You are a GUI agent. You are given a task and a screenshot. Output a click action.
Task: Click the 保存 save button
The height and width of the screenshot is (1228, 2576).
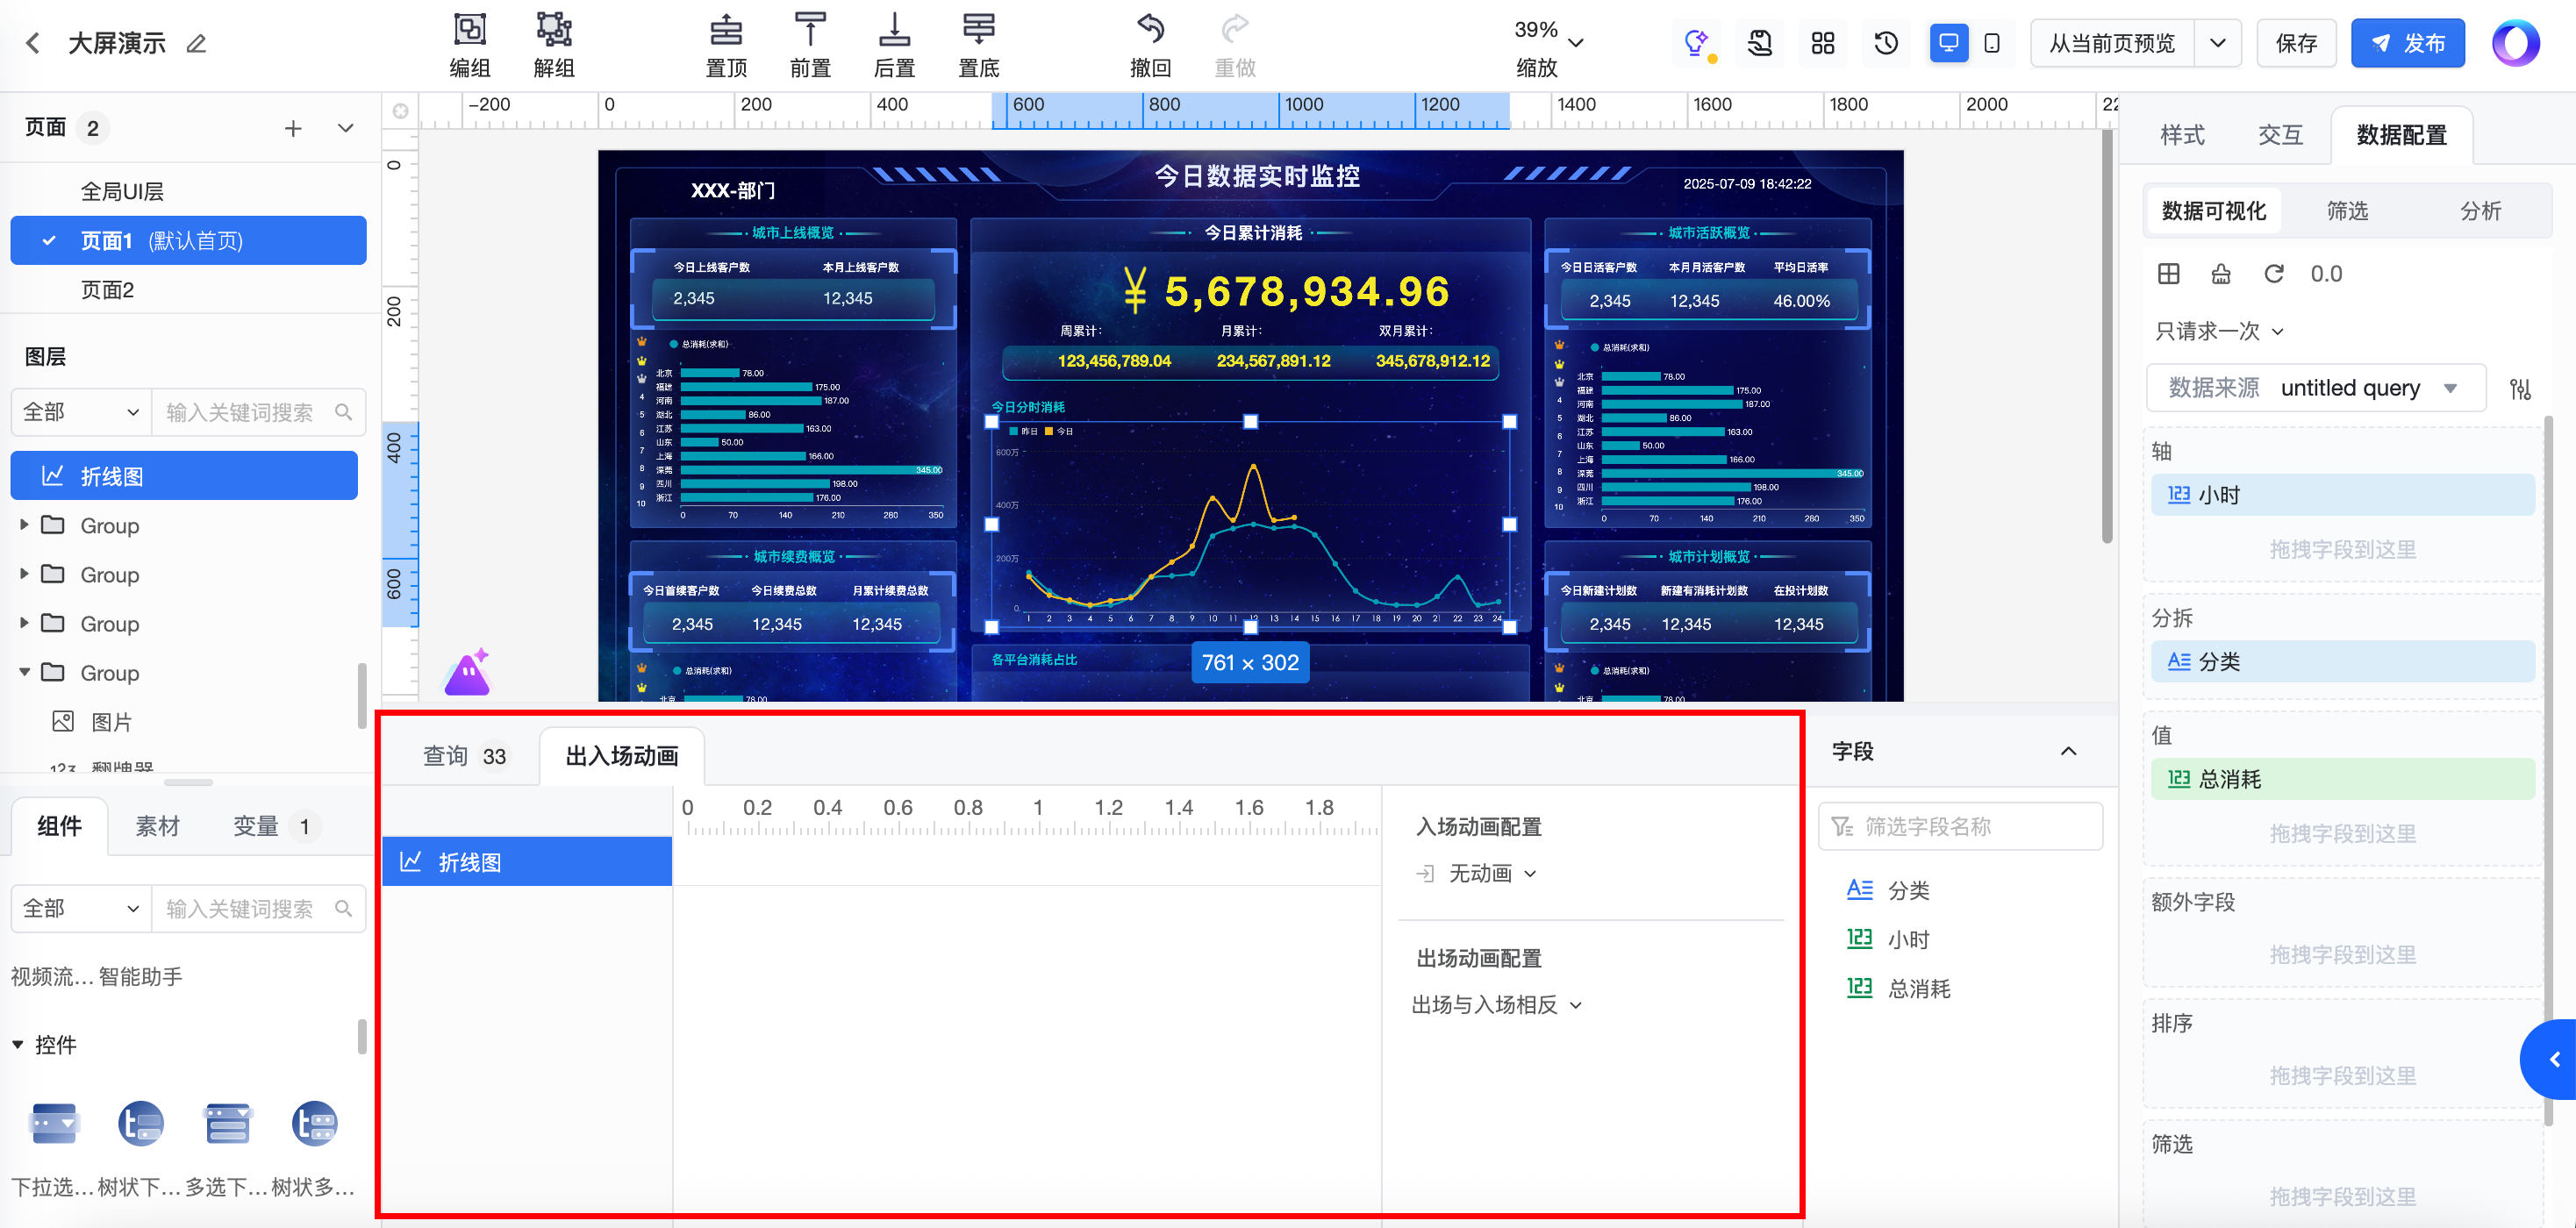(x=2296, y=43)
